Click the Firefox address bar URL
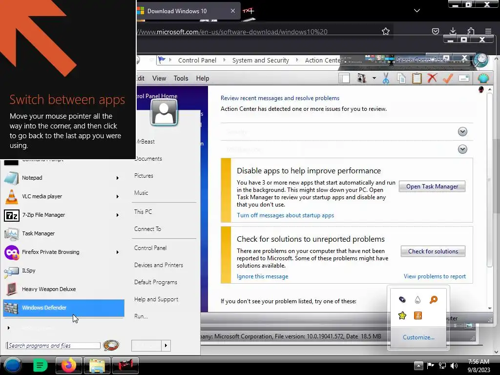Screen dimensions: 500x375 (232, 32)
